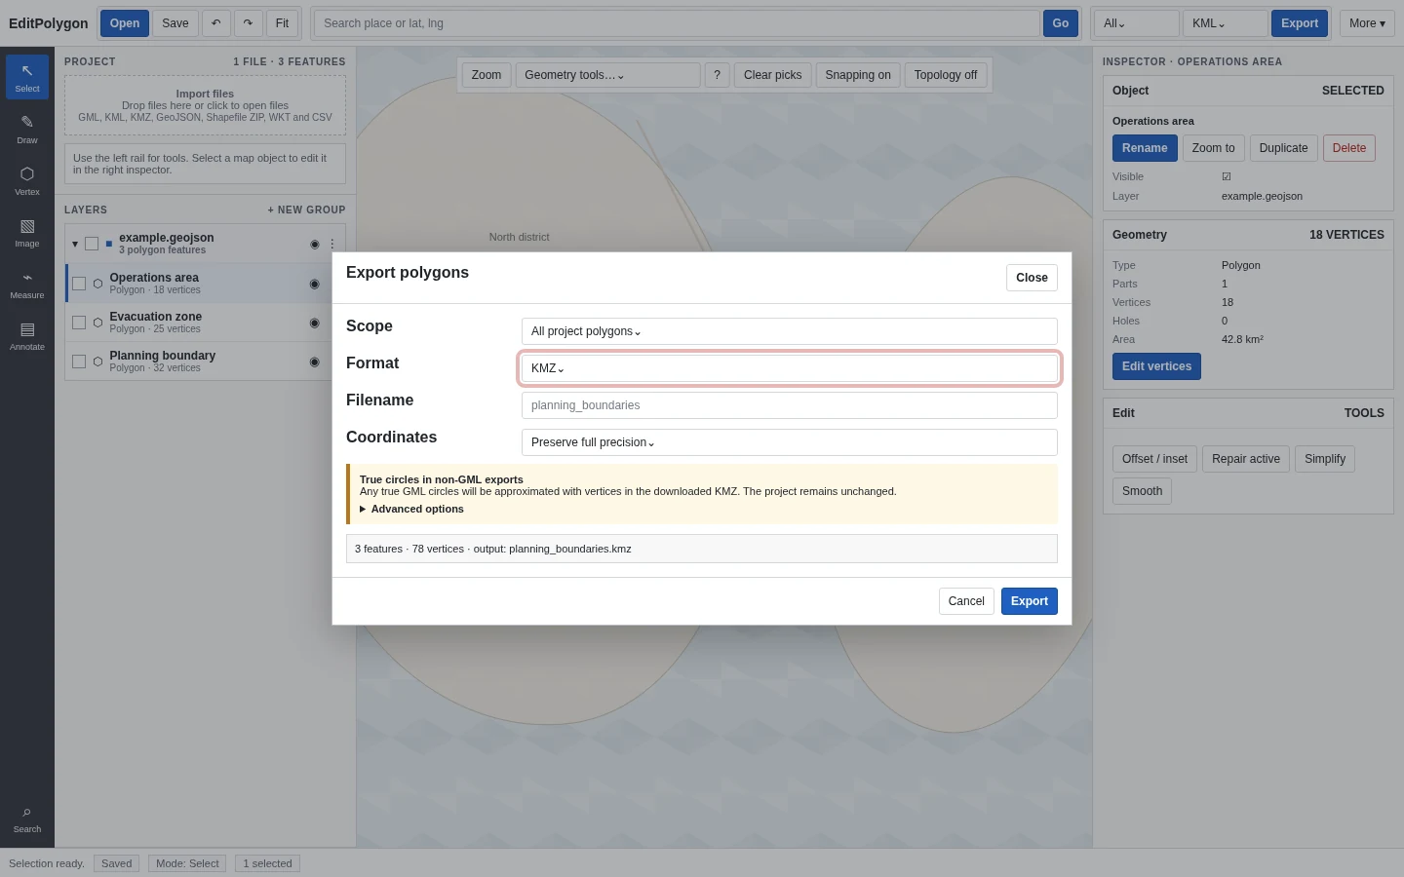The height and width of the screenshot is (877, 1404).
Task: Click New Group in Layers panel
Action: click(307, 210)
